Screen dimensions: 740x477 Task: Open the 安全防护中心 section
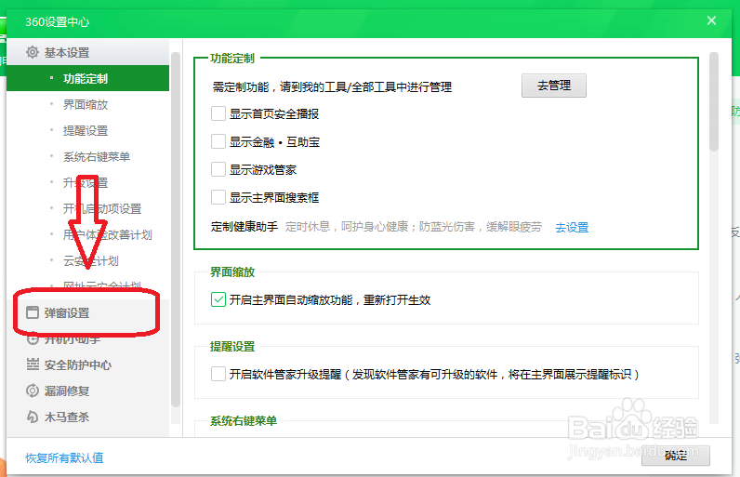click(87, 364)
